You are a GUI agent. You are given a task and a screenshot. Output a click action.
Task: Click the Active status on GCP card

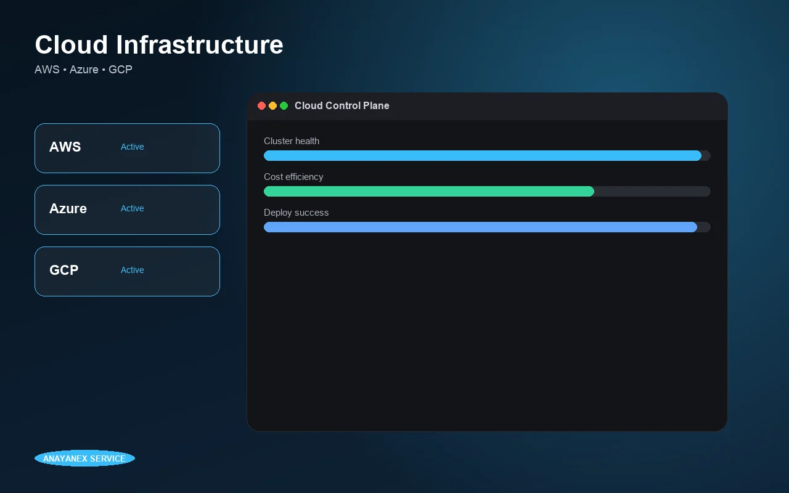[x=132, y=270]
